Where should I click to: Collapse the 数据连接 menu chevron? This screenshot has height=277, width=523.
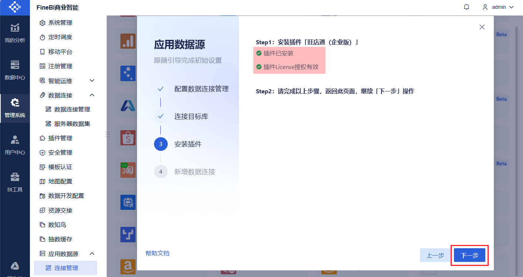click(x=92, y=95)
